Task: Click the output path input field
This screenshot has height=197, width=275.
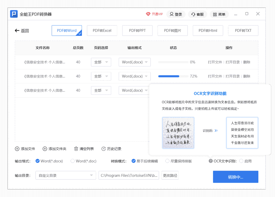Action: [x=128, y=175]
